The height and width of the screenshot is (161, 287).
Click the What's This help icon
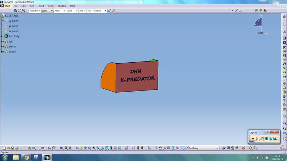[x=42, y=148]
